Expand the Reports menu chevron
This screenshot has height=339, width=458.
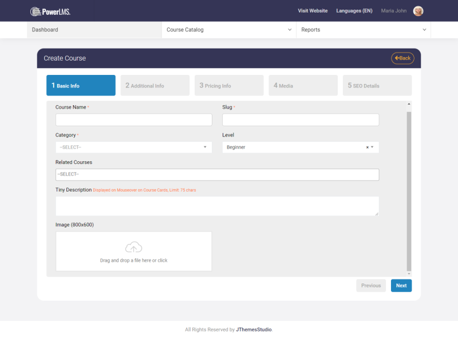point(424,30)
